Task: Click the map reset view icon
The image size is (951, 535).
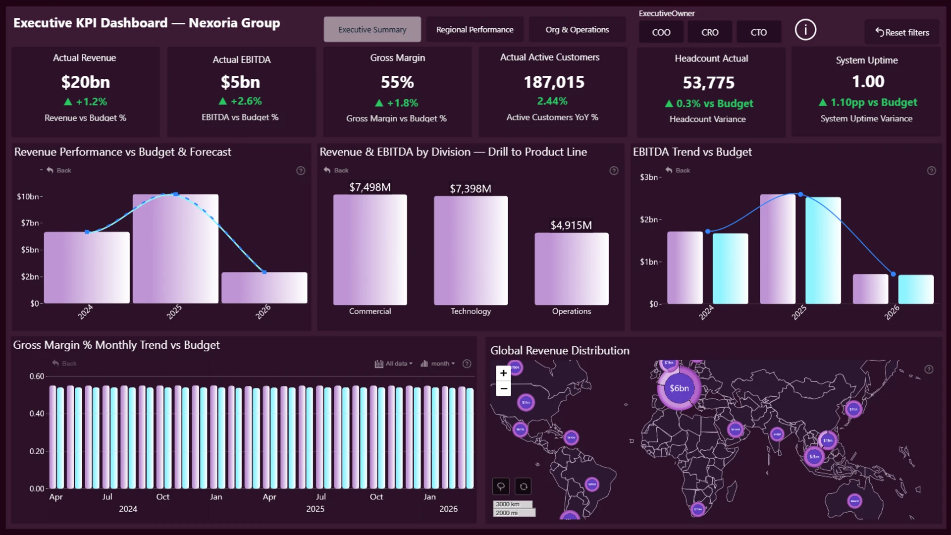Action: (524, 486)
